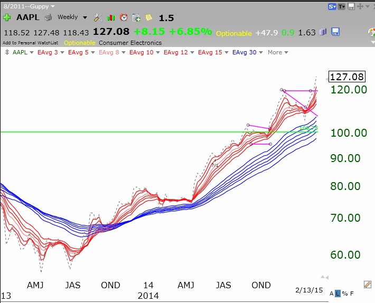Click the grid with plus watchlist icon
Image resolution: width=375 pixels, height=303 pixels.
click(x=136, y=17)
